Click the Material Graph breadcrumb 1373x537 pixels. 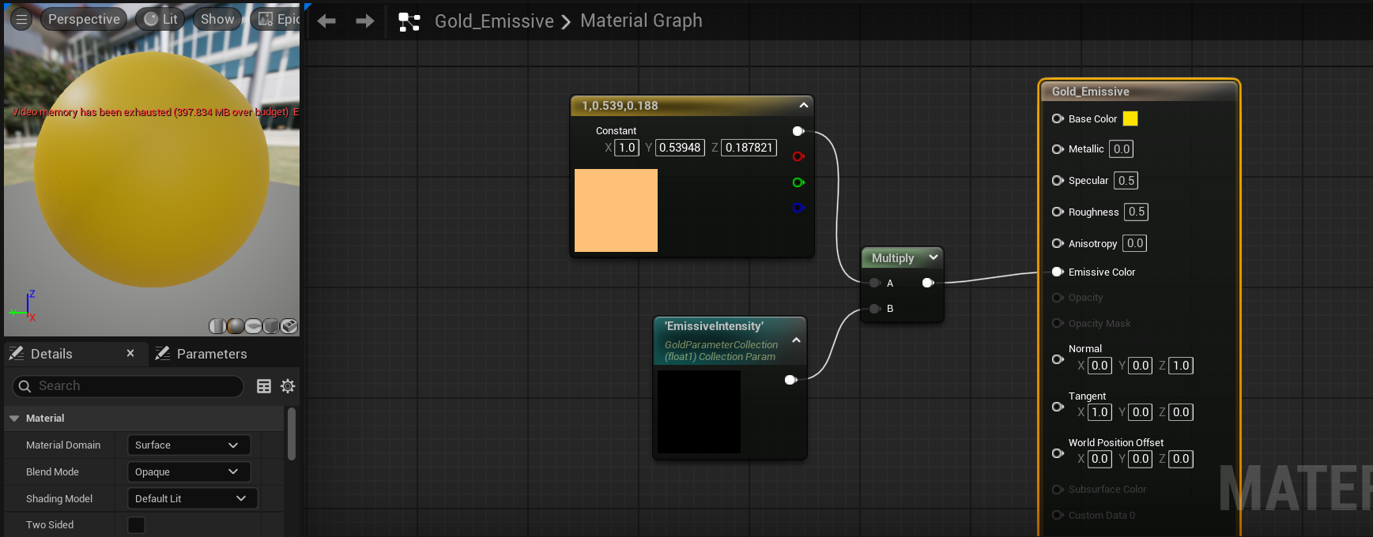641,21
